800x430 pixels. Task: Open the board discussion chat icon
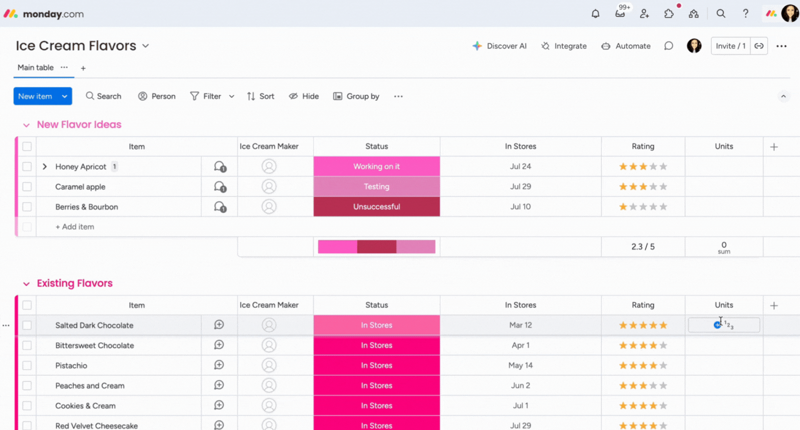pos(669,46)
